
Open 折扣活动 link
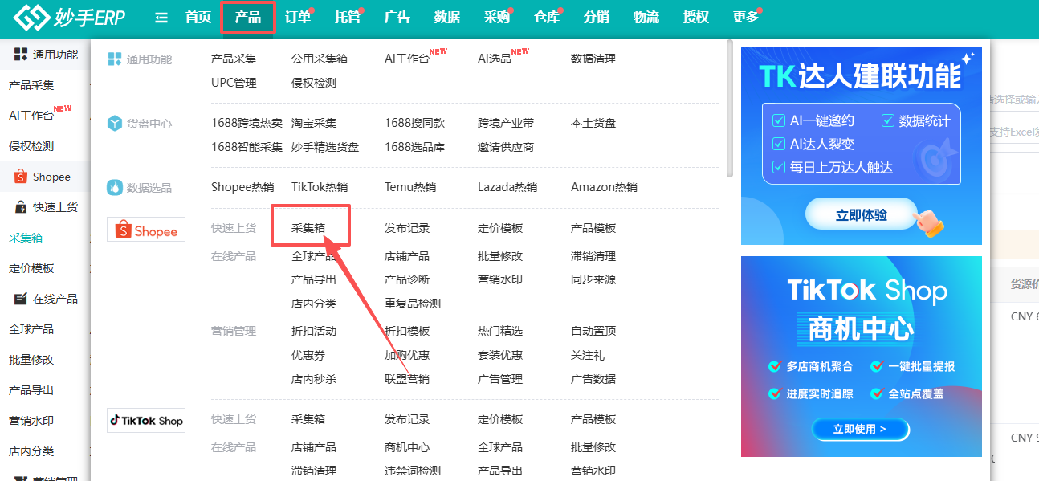point(314,331)
